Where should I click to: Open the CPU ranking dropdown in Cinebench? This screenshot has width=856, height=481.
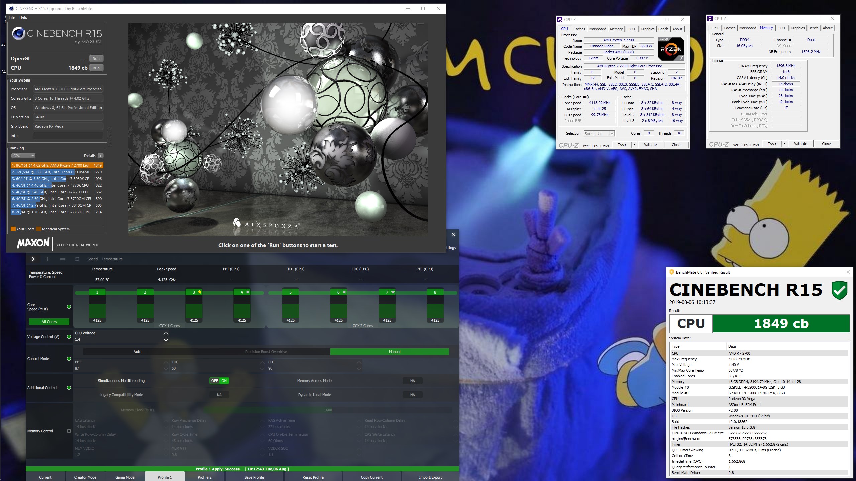click(23, 156)
